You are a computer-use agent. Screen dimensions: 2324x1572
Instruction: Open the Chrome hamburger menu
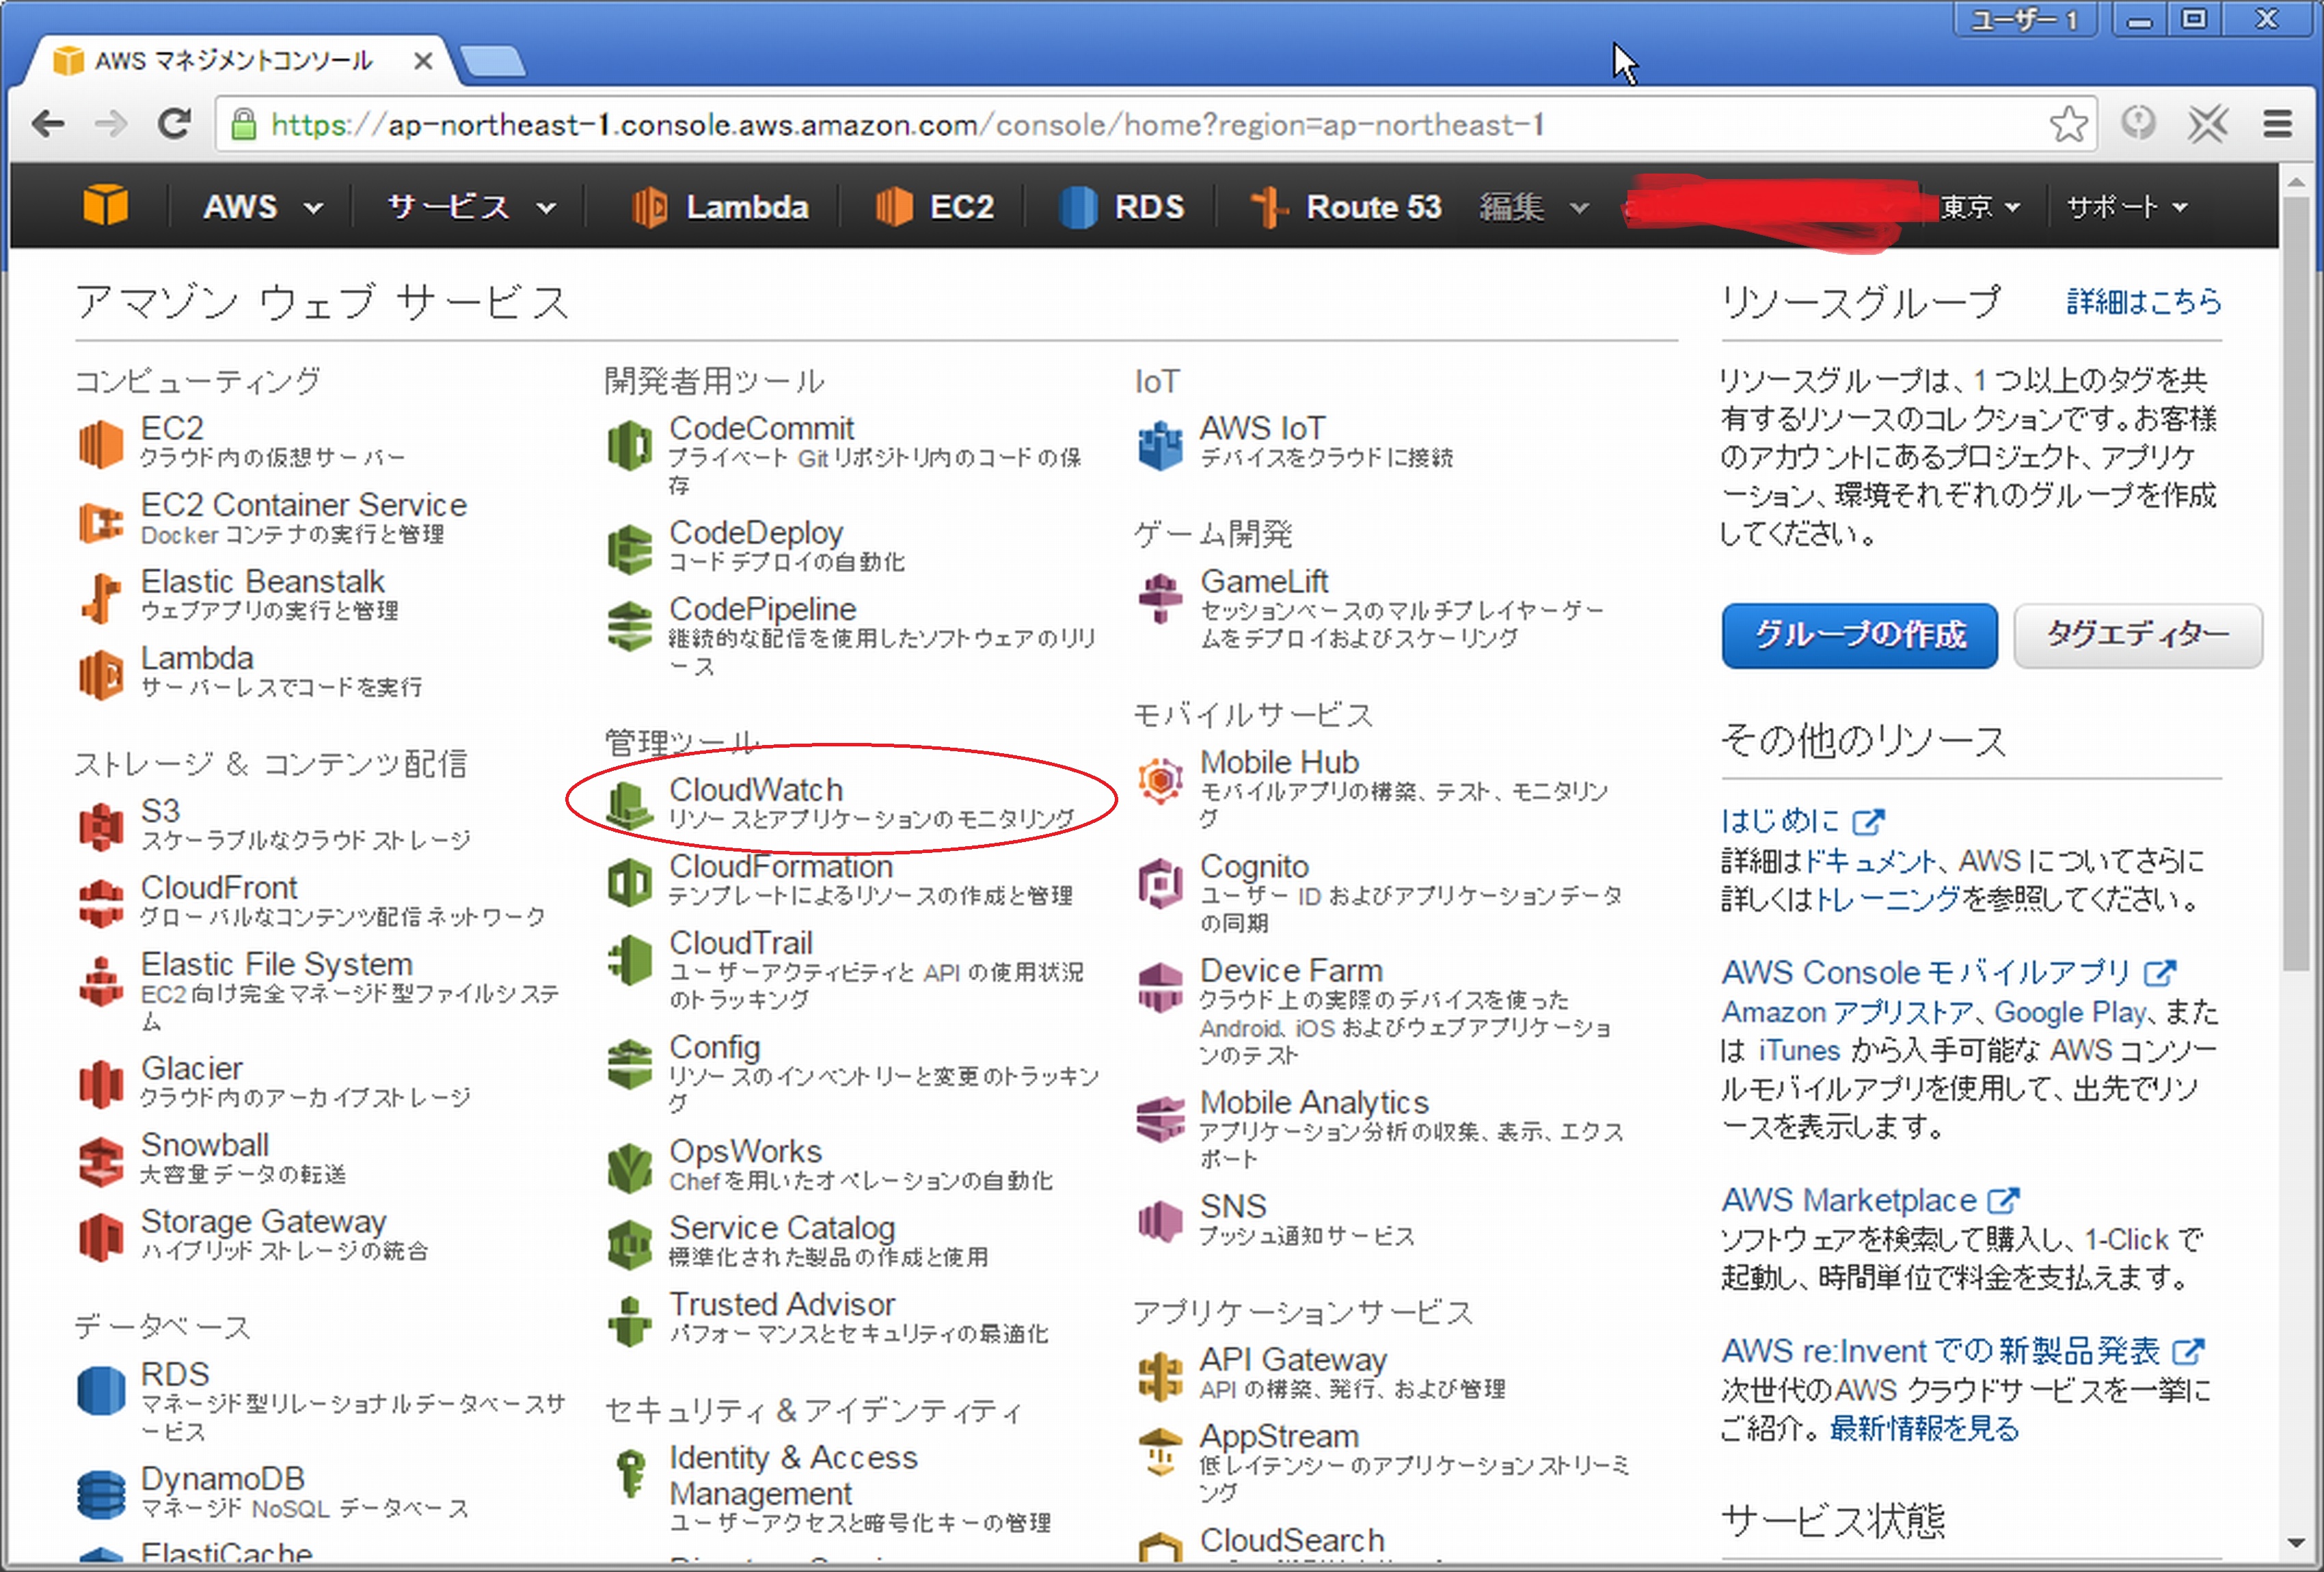click(x=2277, y=123)
